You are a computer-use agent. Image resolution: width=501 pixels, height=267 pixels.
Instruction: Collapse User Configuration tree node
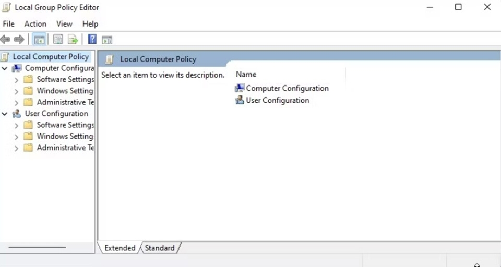pos(5,114)
